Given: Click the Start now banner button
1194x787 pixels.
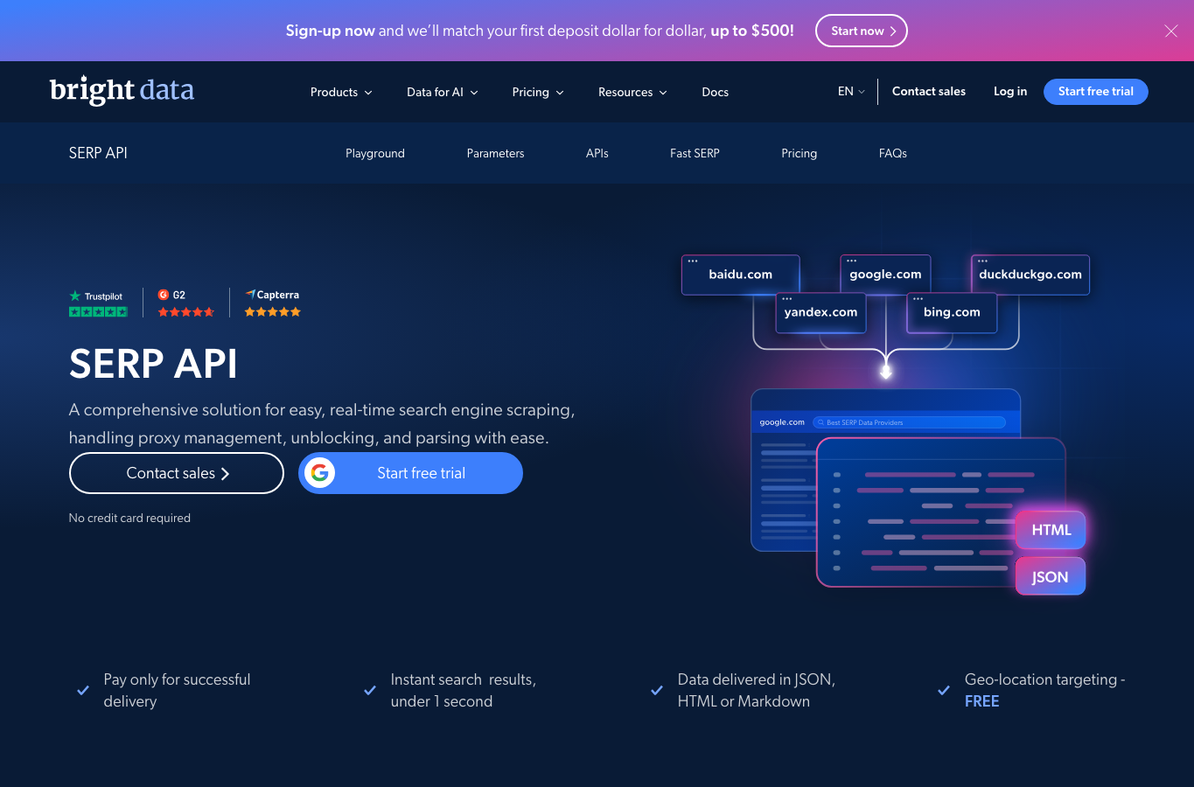Looking at the screenshot, I should [x=862, y=31].
